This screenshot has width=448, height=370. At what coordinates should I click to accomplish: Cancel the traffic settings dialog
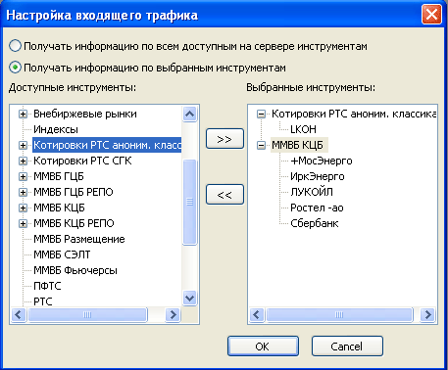point(347,347)
